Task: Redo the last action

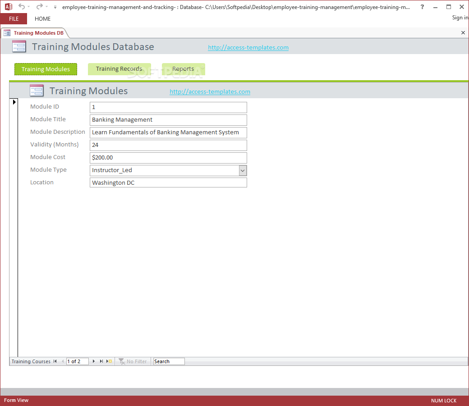Action: [39, 6]
